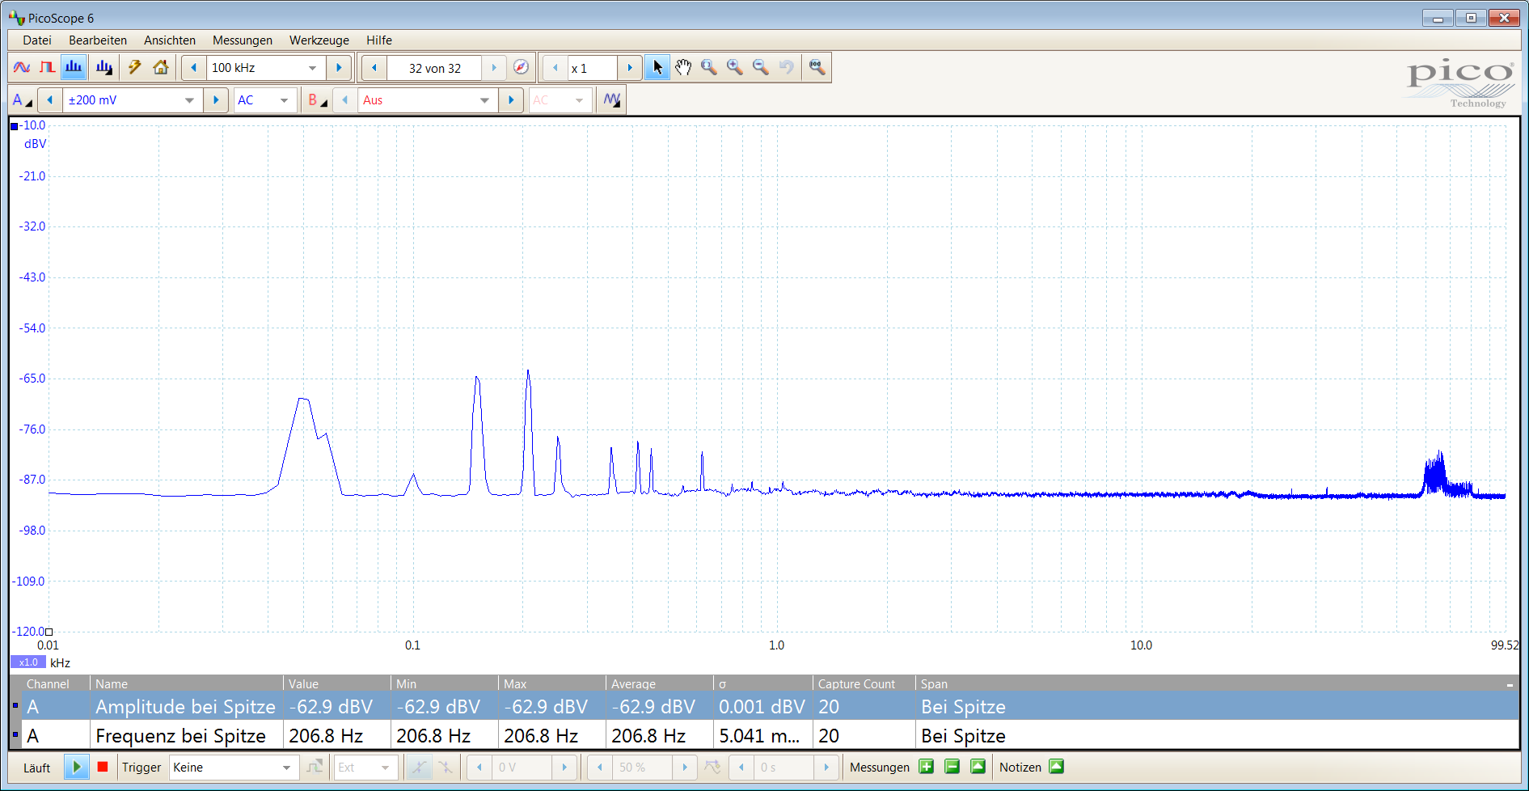This screenshot has width=1529, height=791.
Task: Edit measurement with green arrow icon
Action: pyautogui.click(x=978, y=767)
